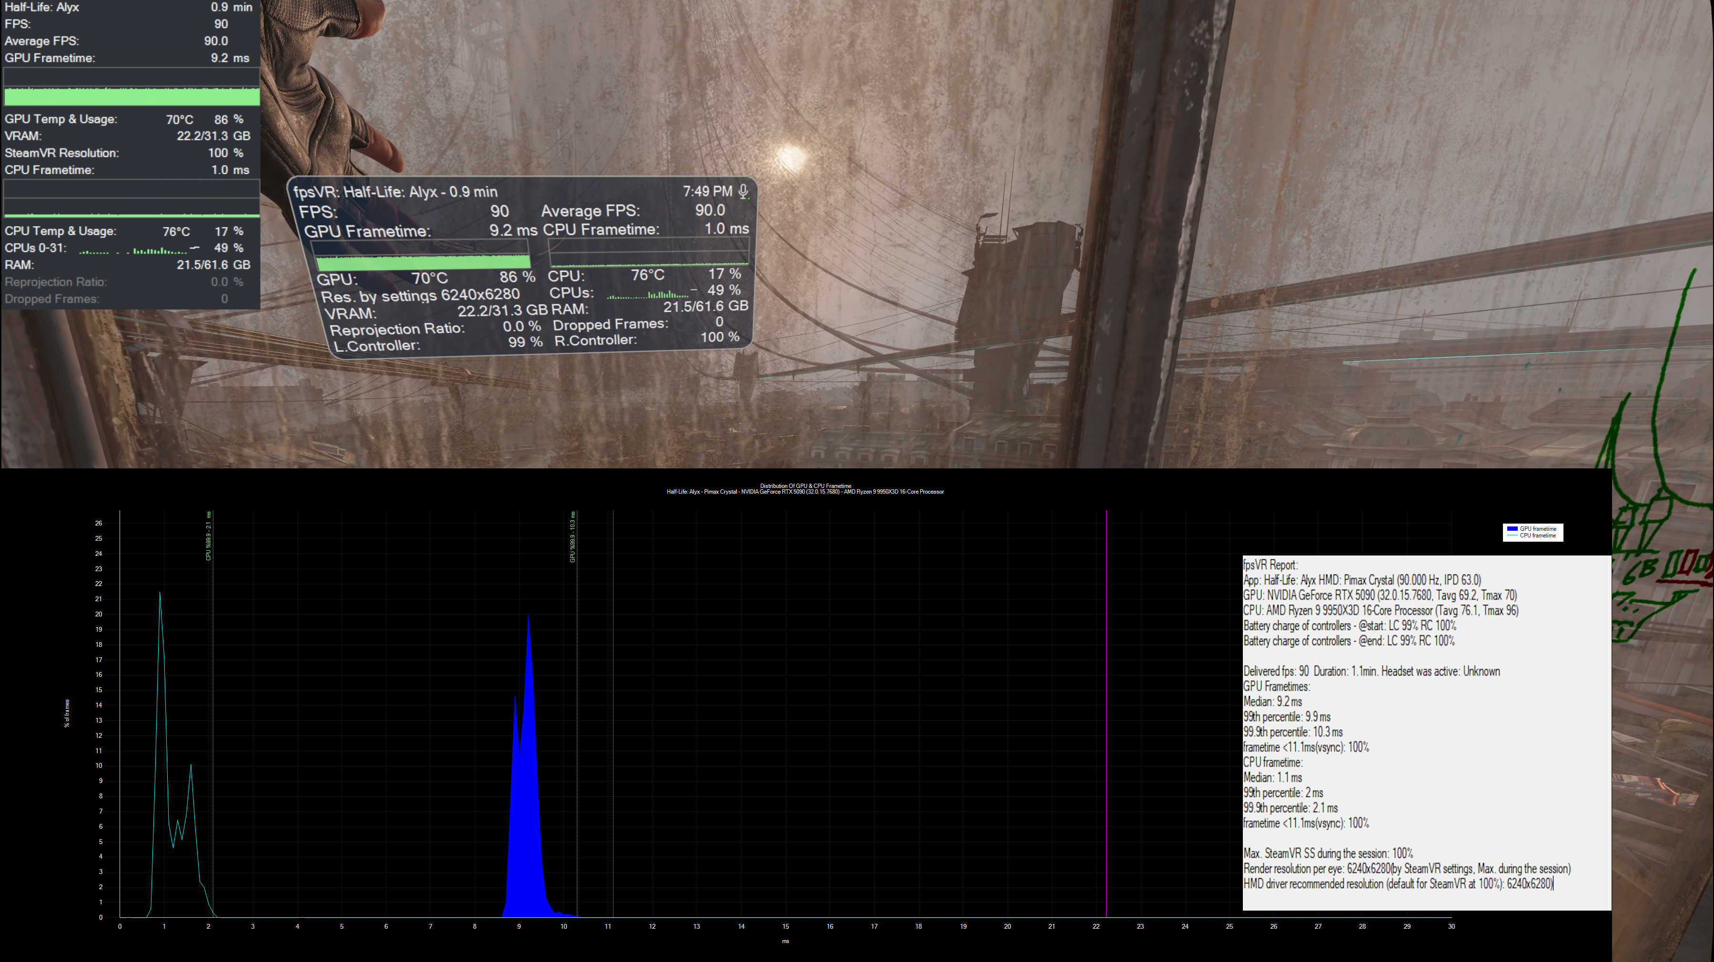The height and width of the screenshot is (962, 1714).
Task: Click the GPU frametime graph in the VR panel
Action: pos(421,255)
